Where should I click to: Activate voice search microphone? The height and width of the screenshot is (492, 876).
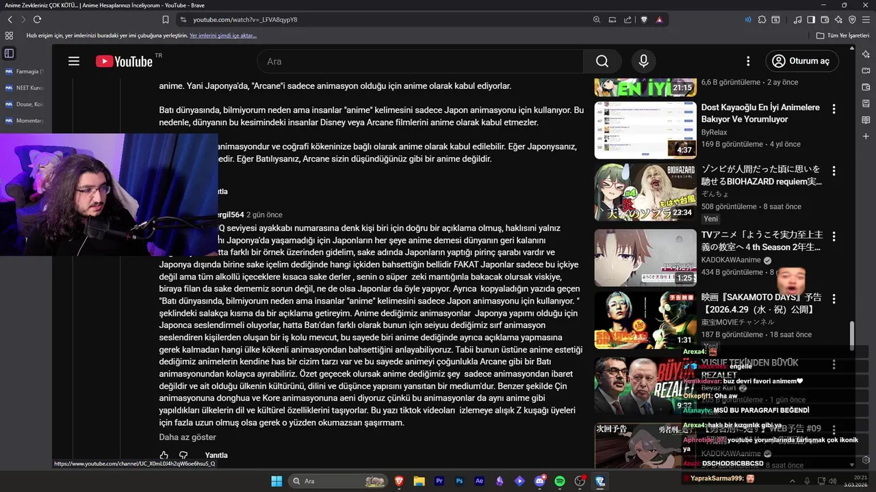(x=643, y=61)
